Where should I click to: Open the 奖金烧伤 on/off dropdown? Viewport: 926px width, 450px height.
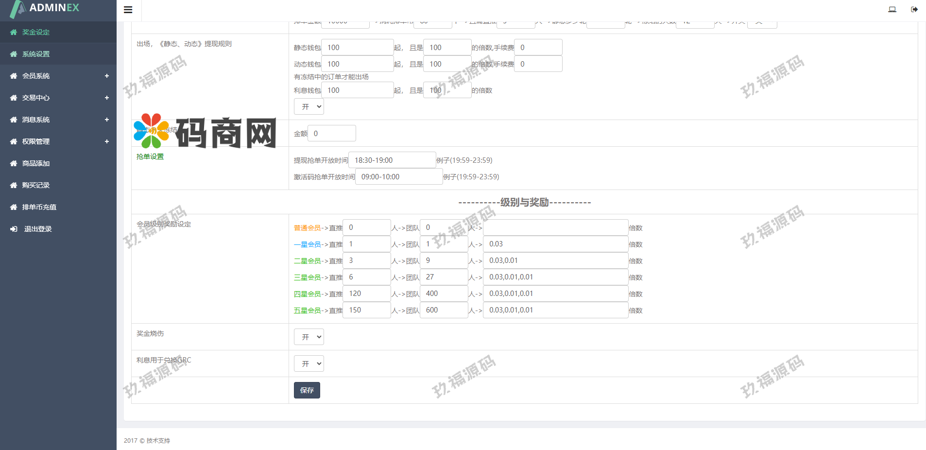[x=309, y=337]
